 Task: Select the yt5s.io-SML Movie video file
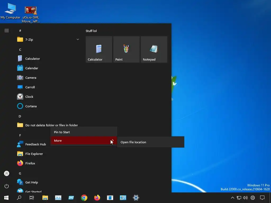(x=31, y=15)
